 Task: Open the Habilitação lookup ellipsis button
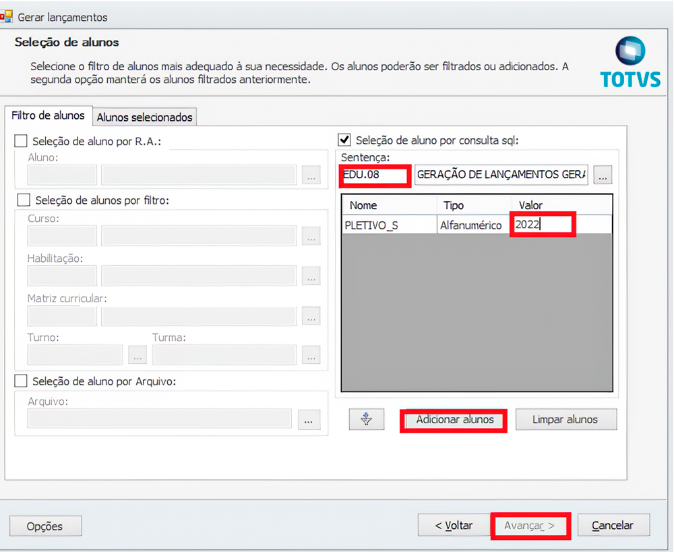(x=311, y=276)
